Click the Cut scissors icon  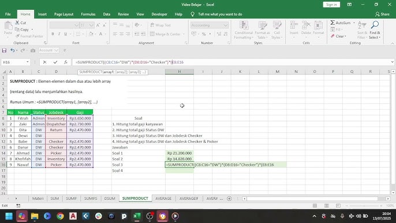(x=17, y=23)
